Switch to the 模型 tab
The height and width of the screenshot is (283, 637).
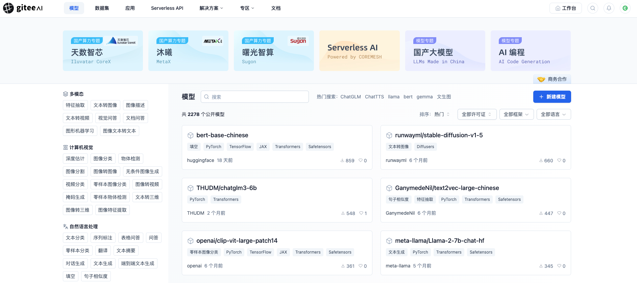(x=74, y=8)
